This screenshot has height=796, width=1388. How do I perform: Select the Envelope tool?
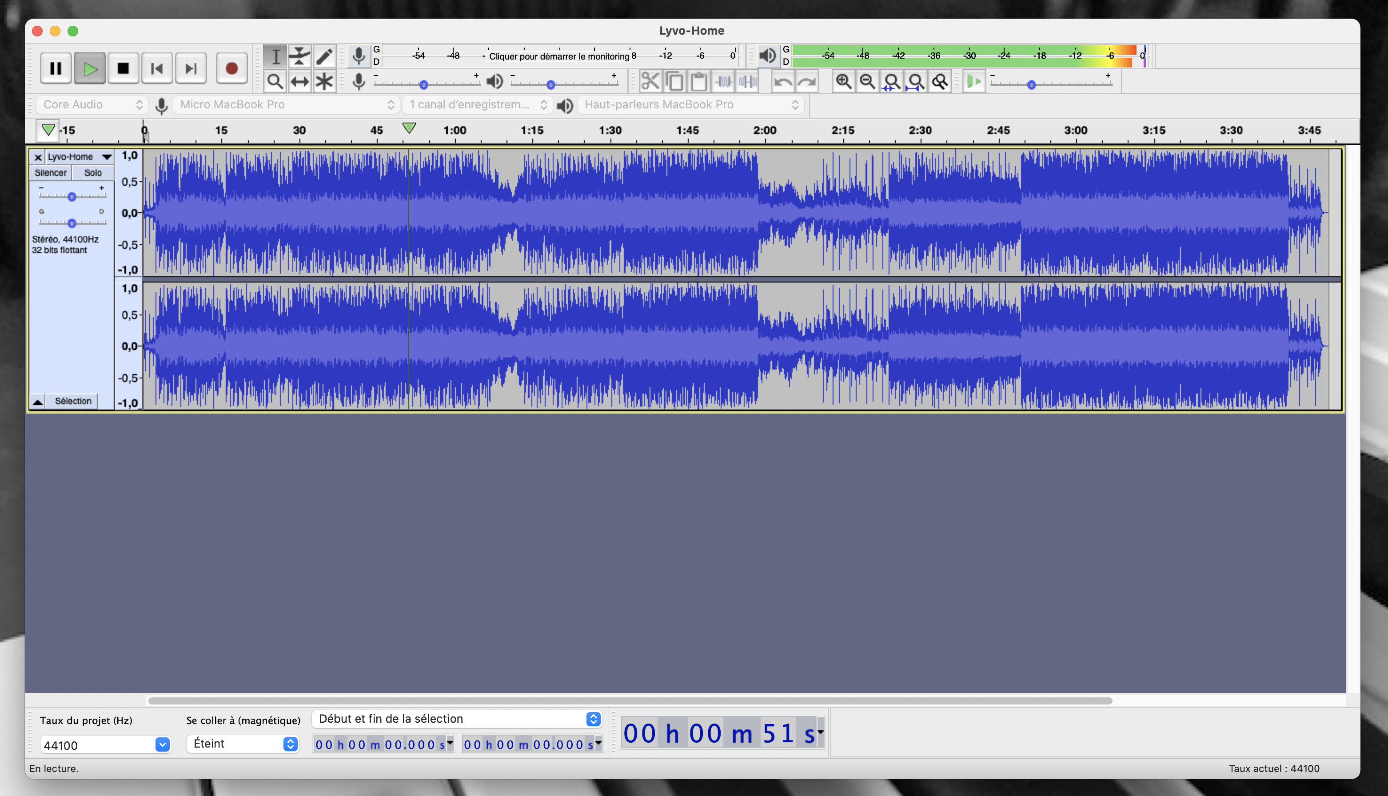(x=299, y=56)
